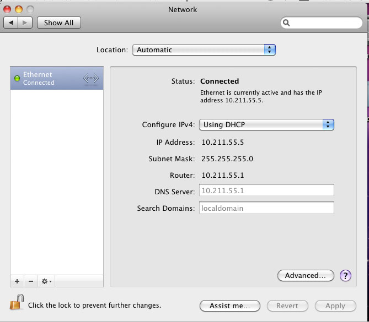Click the IP Address value 10.211.55.5
The height and width of the screenshot is (322, 369).
tap(223, 143)
